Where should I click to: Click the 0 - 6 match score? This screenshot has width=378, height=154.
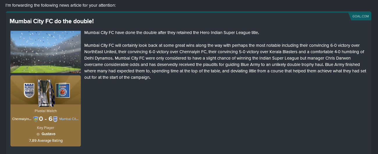click(46, 119)
